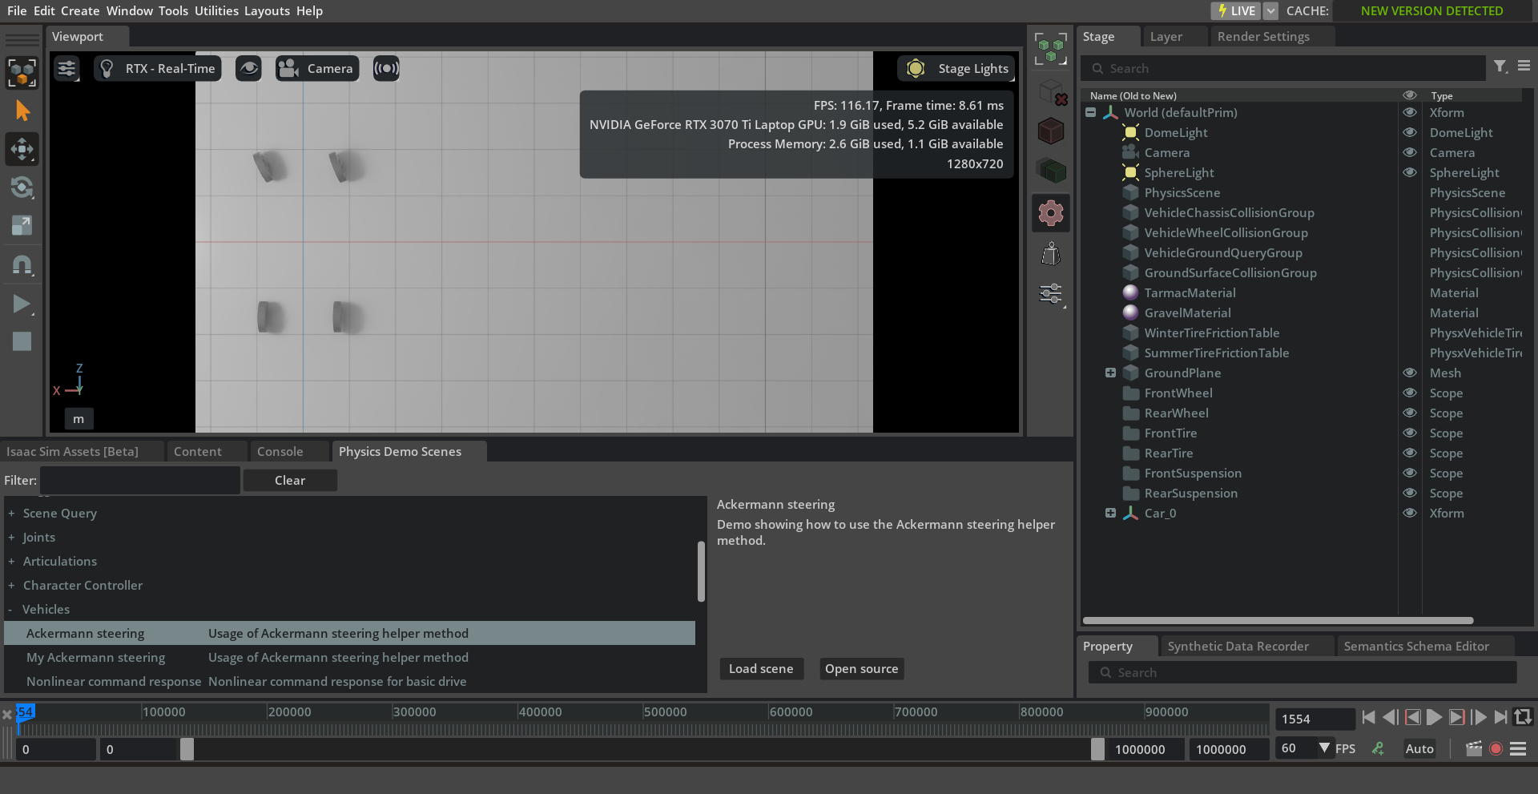The image size is (1538, 794).
Task: Collapse the World defaultPrim node
Action: coord(1090,112)
